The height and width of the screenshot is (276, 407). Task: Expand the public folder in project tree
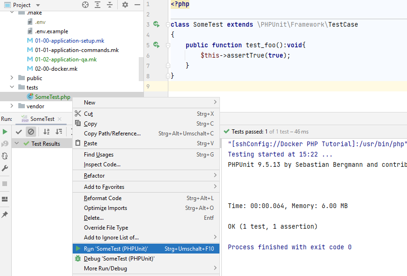click(x=12, y=78)
